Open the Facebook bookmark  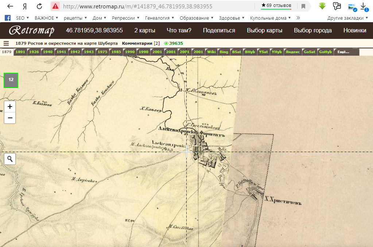(8, 18)
